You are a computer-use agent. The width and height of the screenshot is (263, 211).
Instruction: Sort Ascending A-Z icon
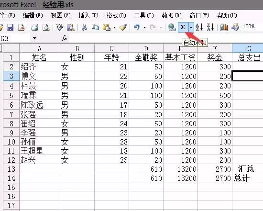point(199,27)
